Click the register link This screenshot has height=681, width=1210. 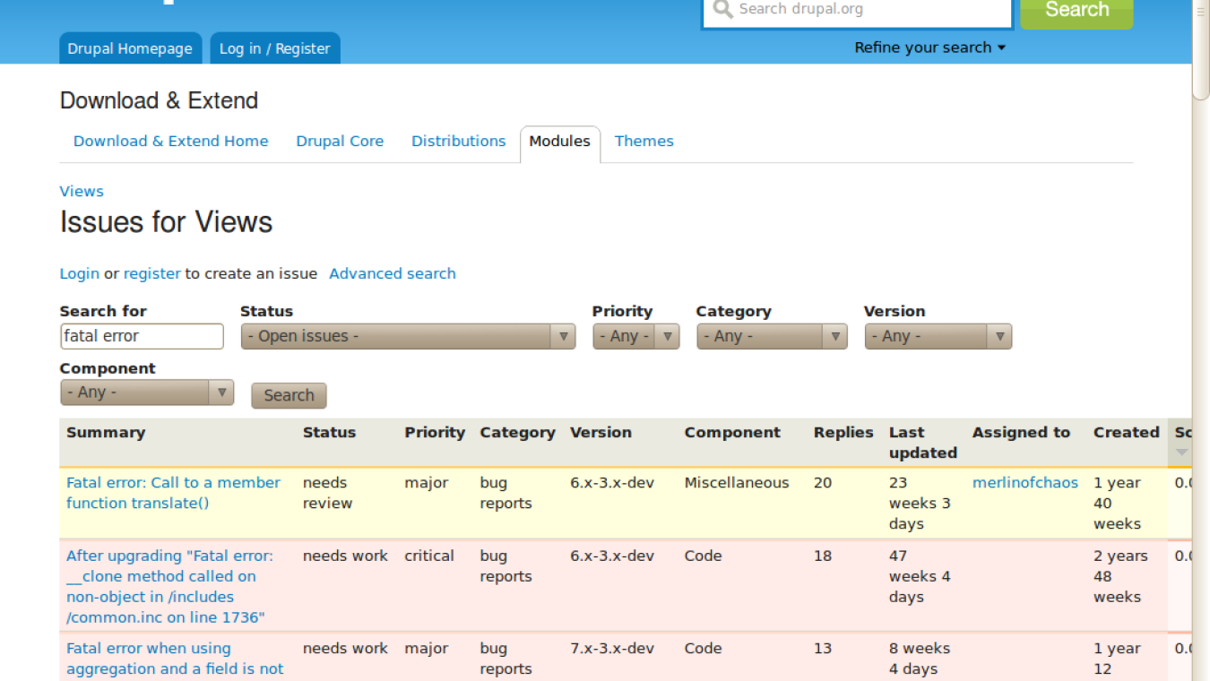click(x=152, y=273)
